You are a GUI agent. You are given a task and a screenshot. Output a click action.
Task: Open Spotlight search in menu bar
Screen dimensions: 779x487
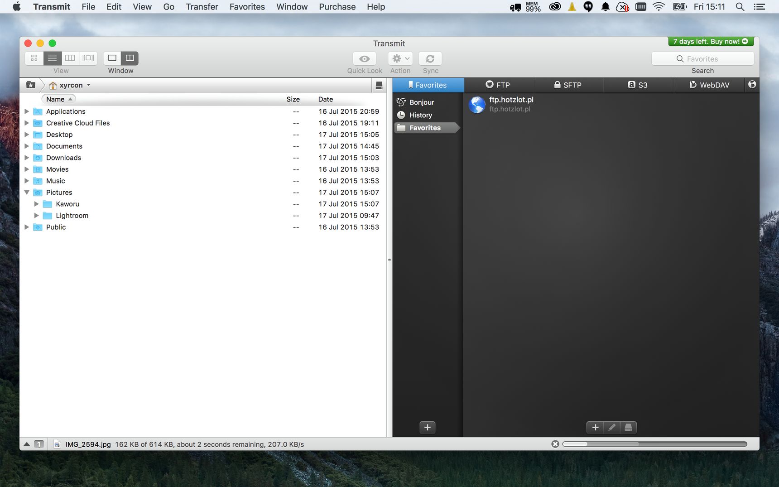click(740, 7)
